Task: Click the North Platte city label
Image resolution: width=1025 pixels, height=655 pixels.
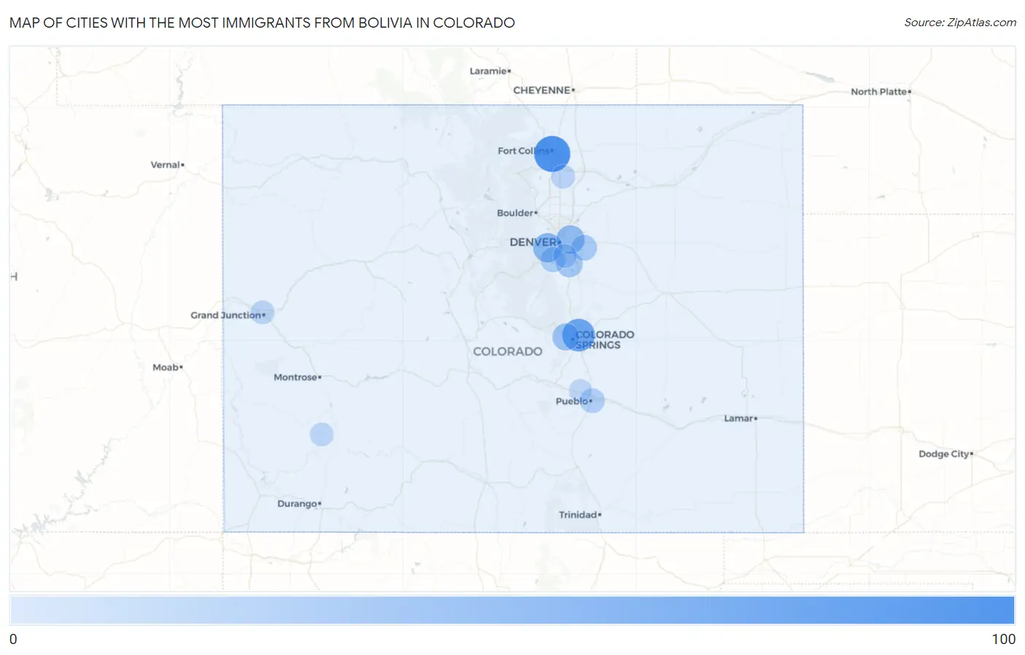Action: (x=879, y=92)
